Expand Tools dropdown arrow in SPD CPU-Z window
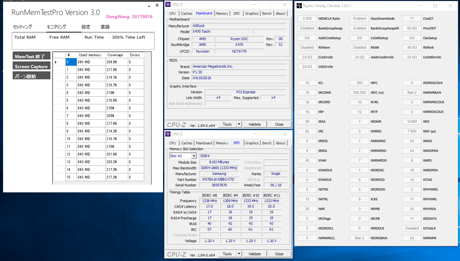The width and height of the screenshot is (460, 261). pos(239,254)
